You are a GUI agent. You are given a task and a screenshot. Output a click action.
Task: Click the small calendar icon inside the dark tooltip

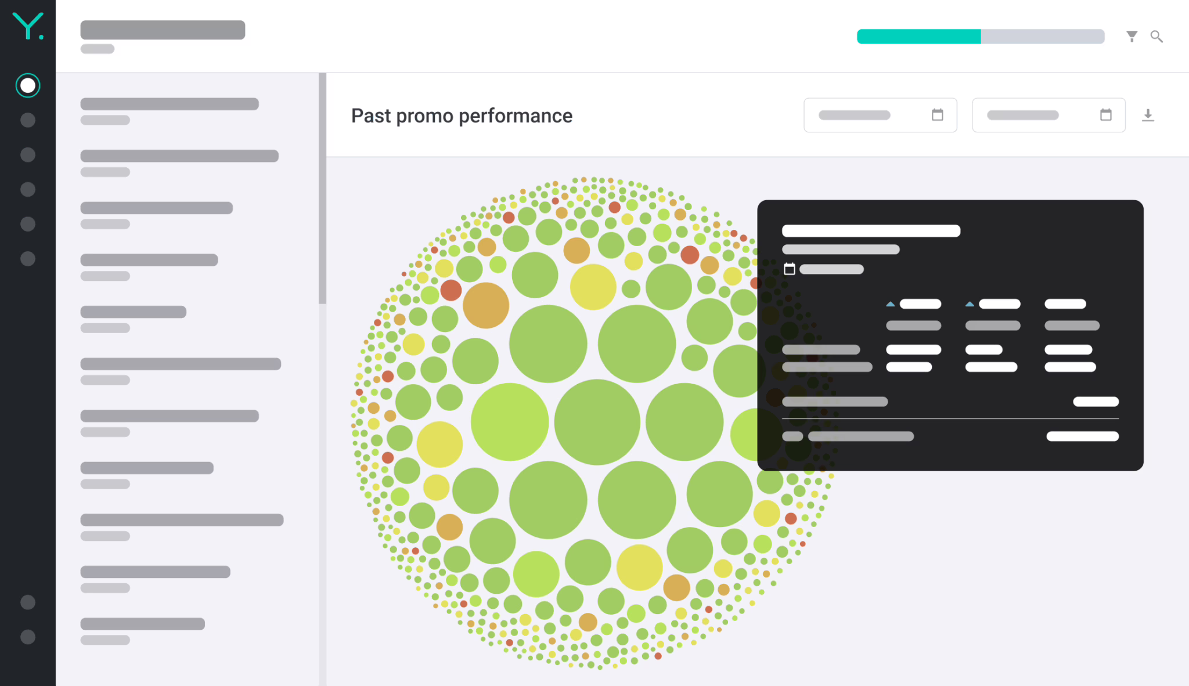pos(790,269)
